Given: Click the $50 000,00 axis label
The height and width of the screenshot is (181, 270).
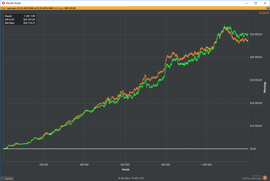Looking at the screenshot, I should (x=256, y=34).
